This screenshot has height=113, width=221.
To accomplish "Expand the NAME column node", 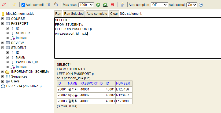I will click(x=7, y=57).
